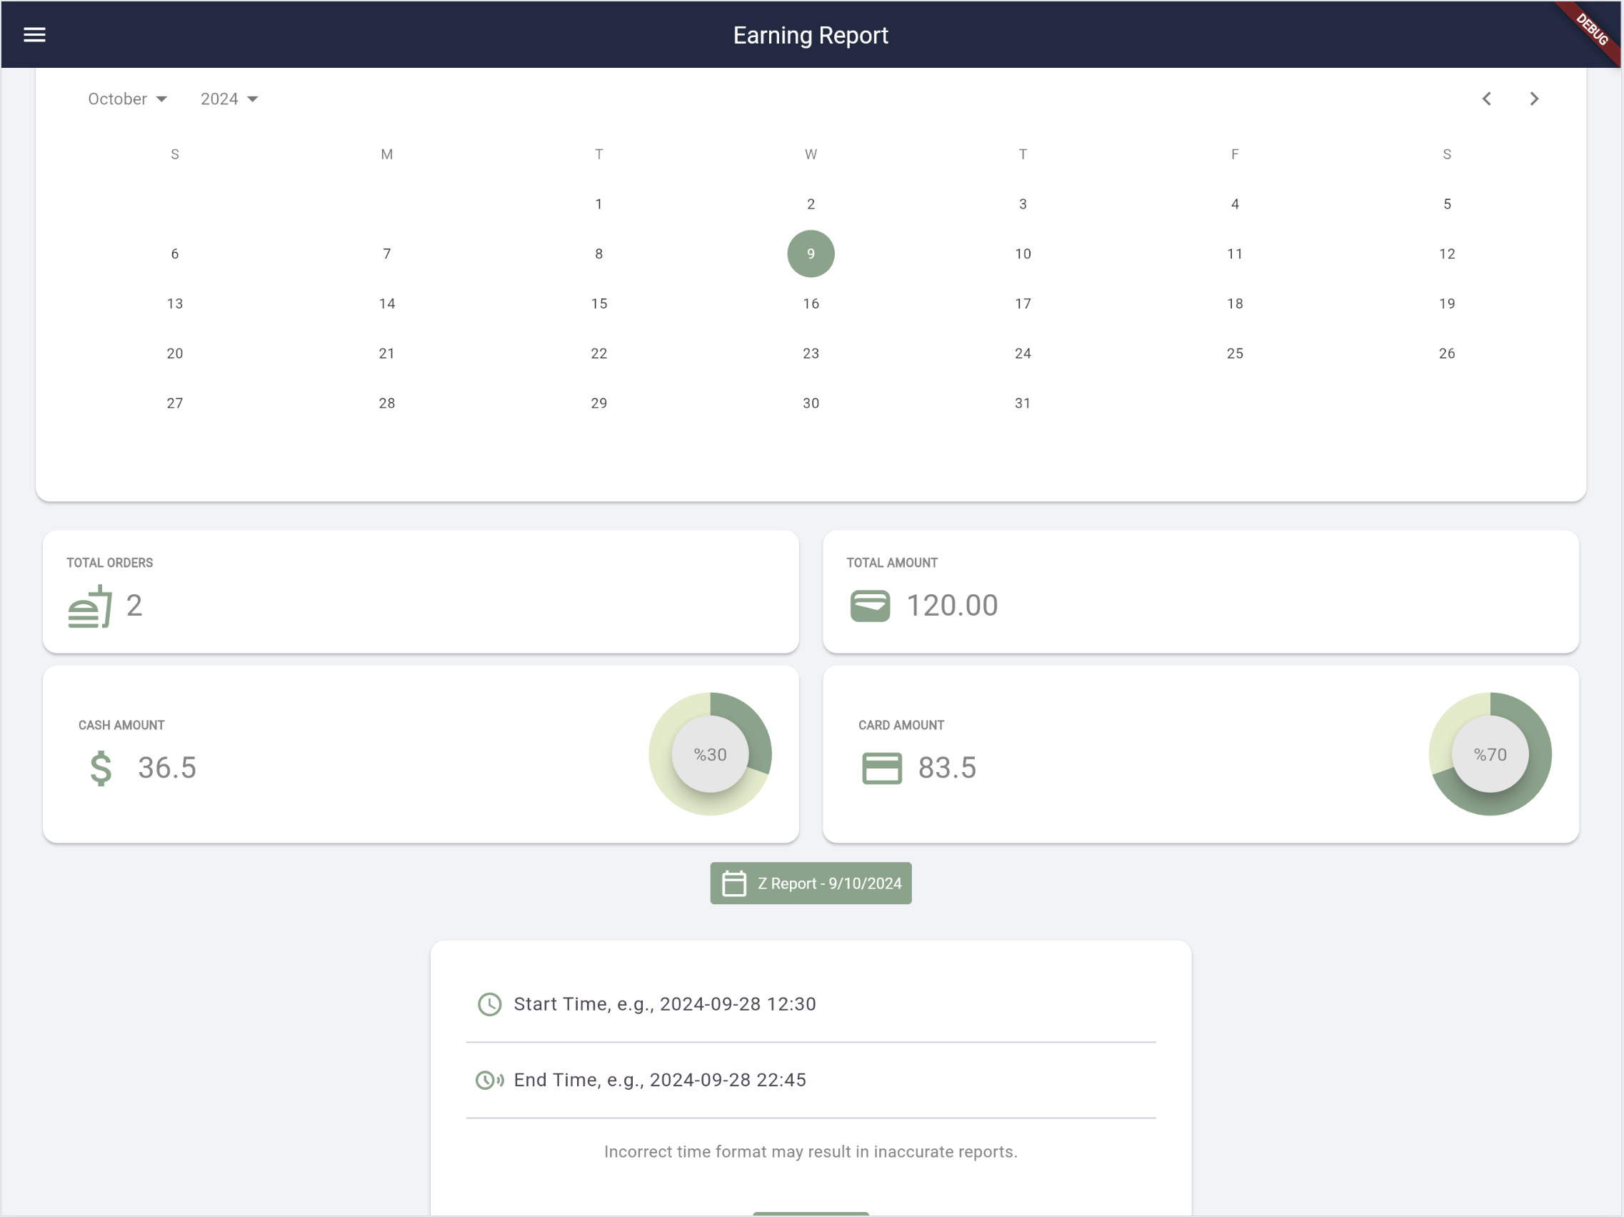The image size is (1624, 1217).
Task: Choose October 31 on the calendar
Action: (x=1023, y=404)
